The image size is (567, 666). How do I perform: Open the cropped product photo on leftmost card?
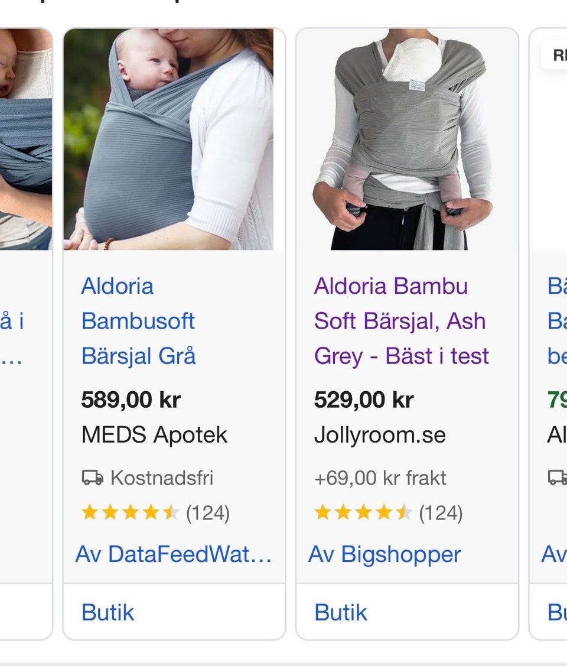point(25,139)
